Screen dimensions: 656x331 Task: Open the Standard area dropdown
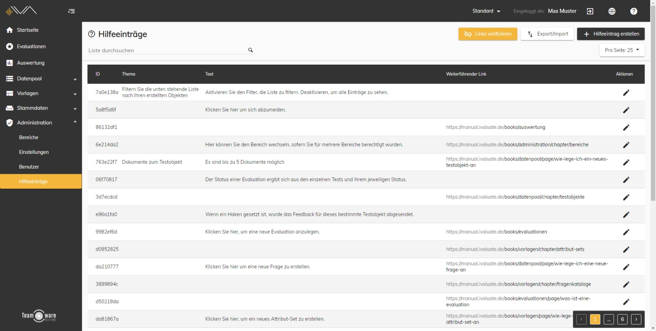pyautogui.click(x=486, y=11)
